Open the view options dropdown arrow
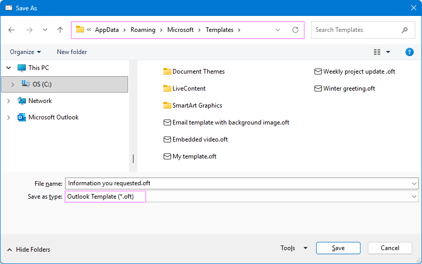The width and height of the screenshot is (422, 264). (388, 52)
